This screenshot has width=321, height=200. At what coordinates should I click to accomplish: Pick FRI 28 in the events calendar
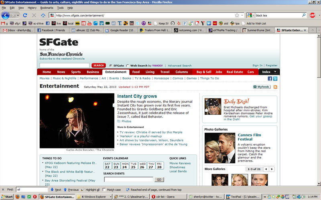click(159, 166)
